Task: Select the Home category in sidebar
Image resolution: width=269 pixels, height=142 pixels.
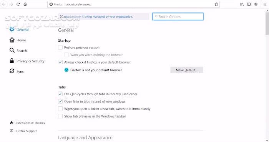Action: pos(18,40)
